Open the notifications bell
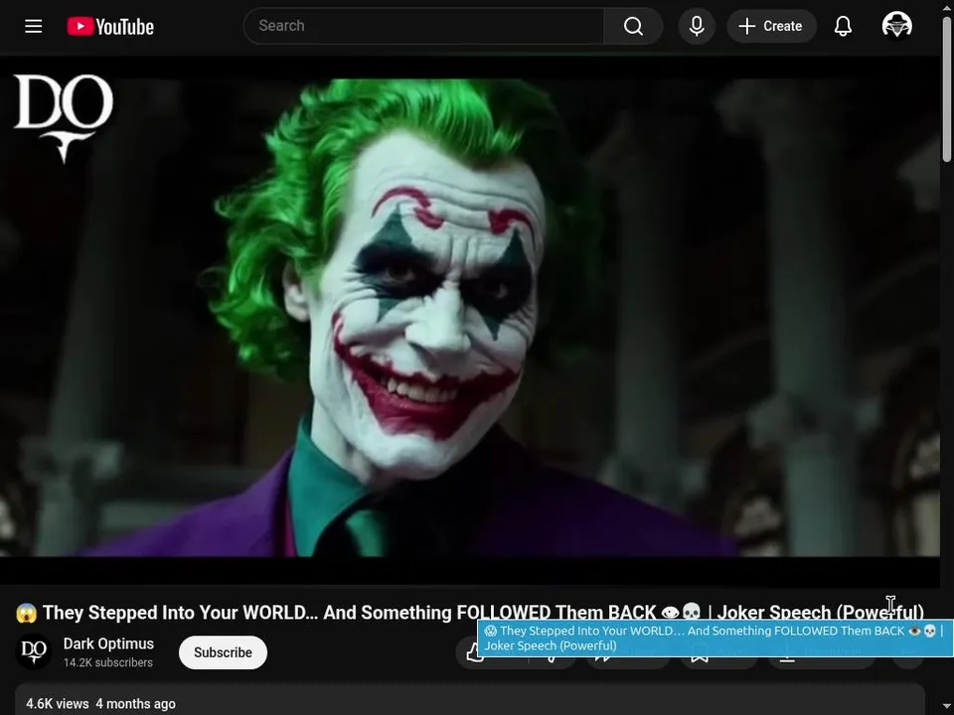The height and width of the screenshot is (715, 954). 843,26
